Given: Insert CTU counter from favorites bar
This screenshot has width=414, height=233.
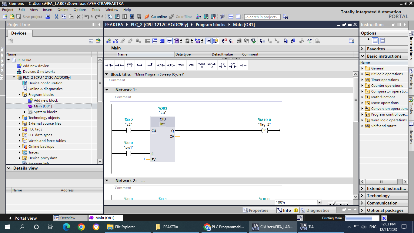Looking at the screenshot, I should (x=192, y=65).
